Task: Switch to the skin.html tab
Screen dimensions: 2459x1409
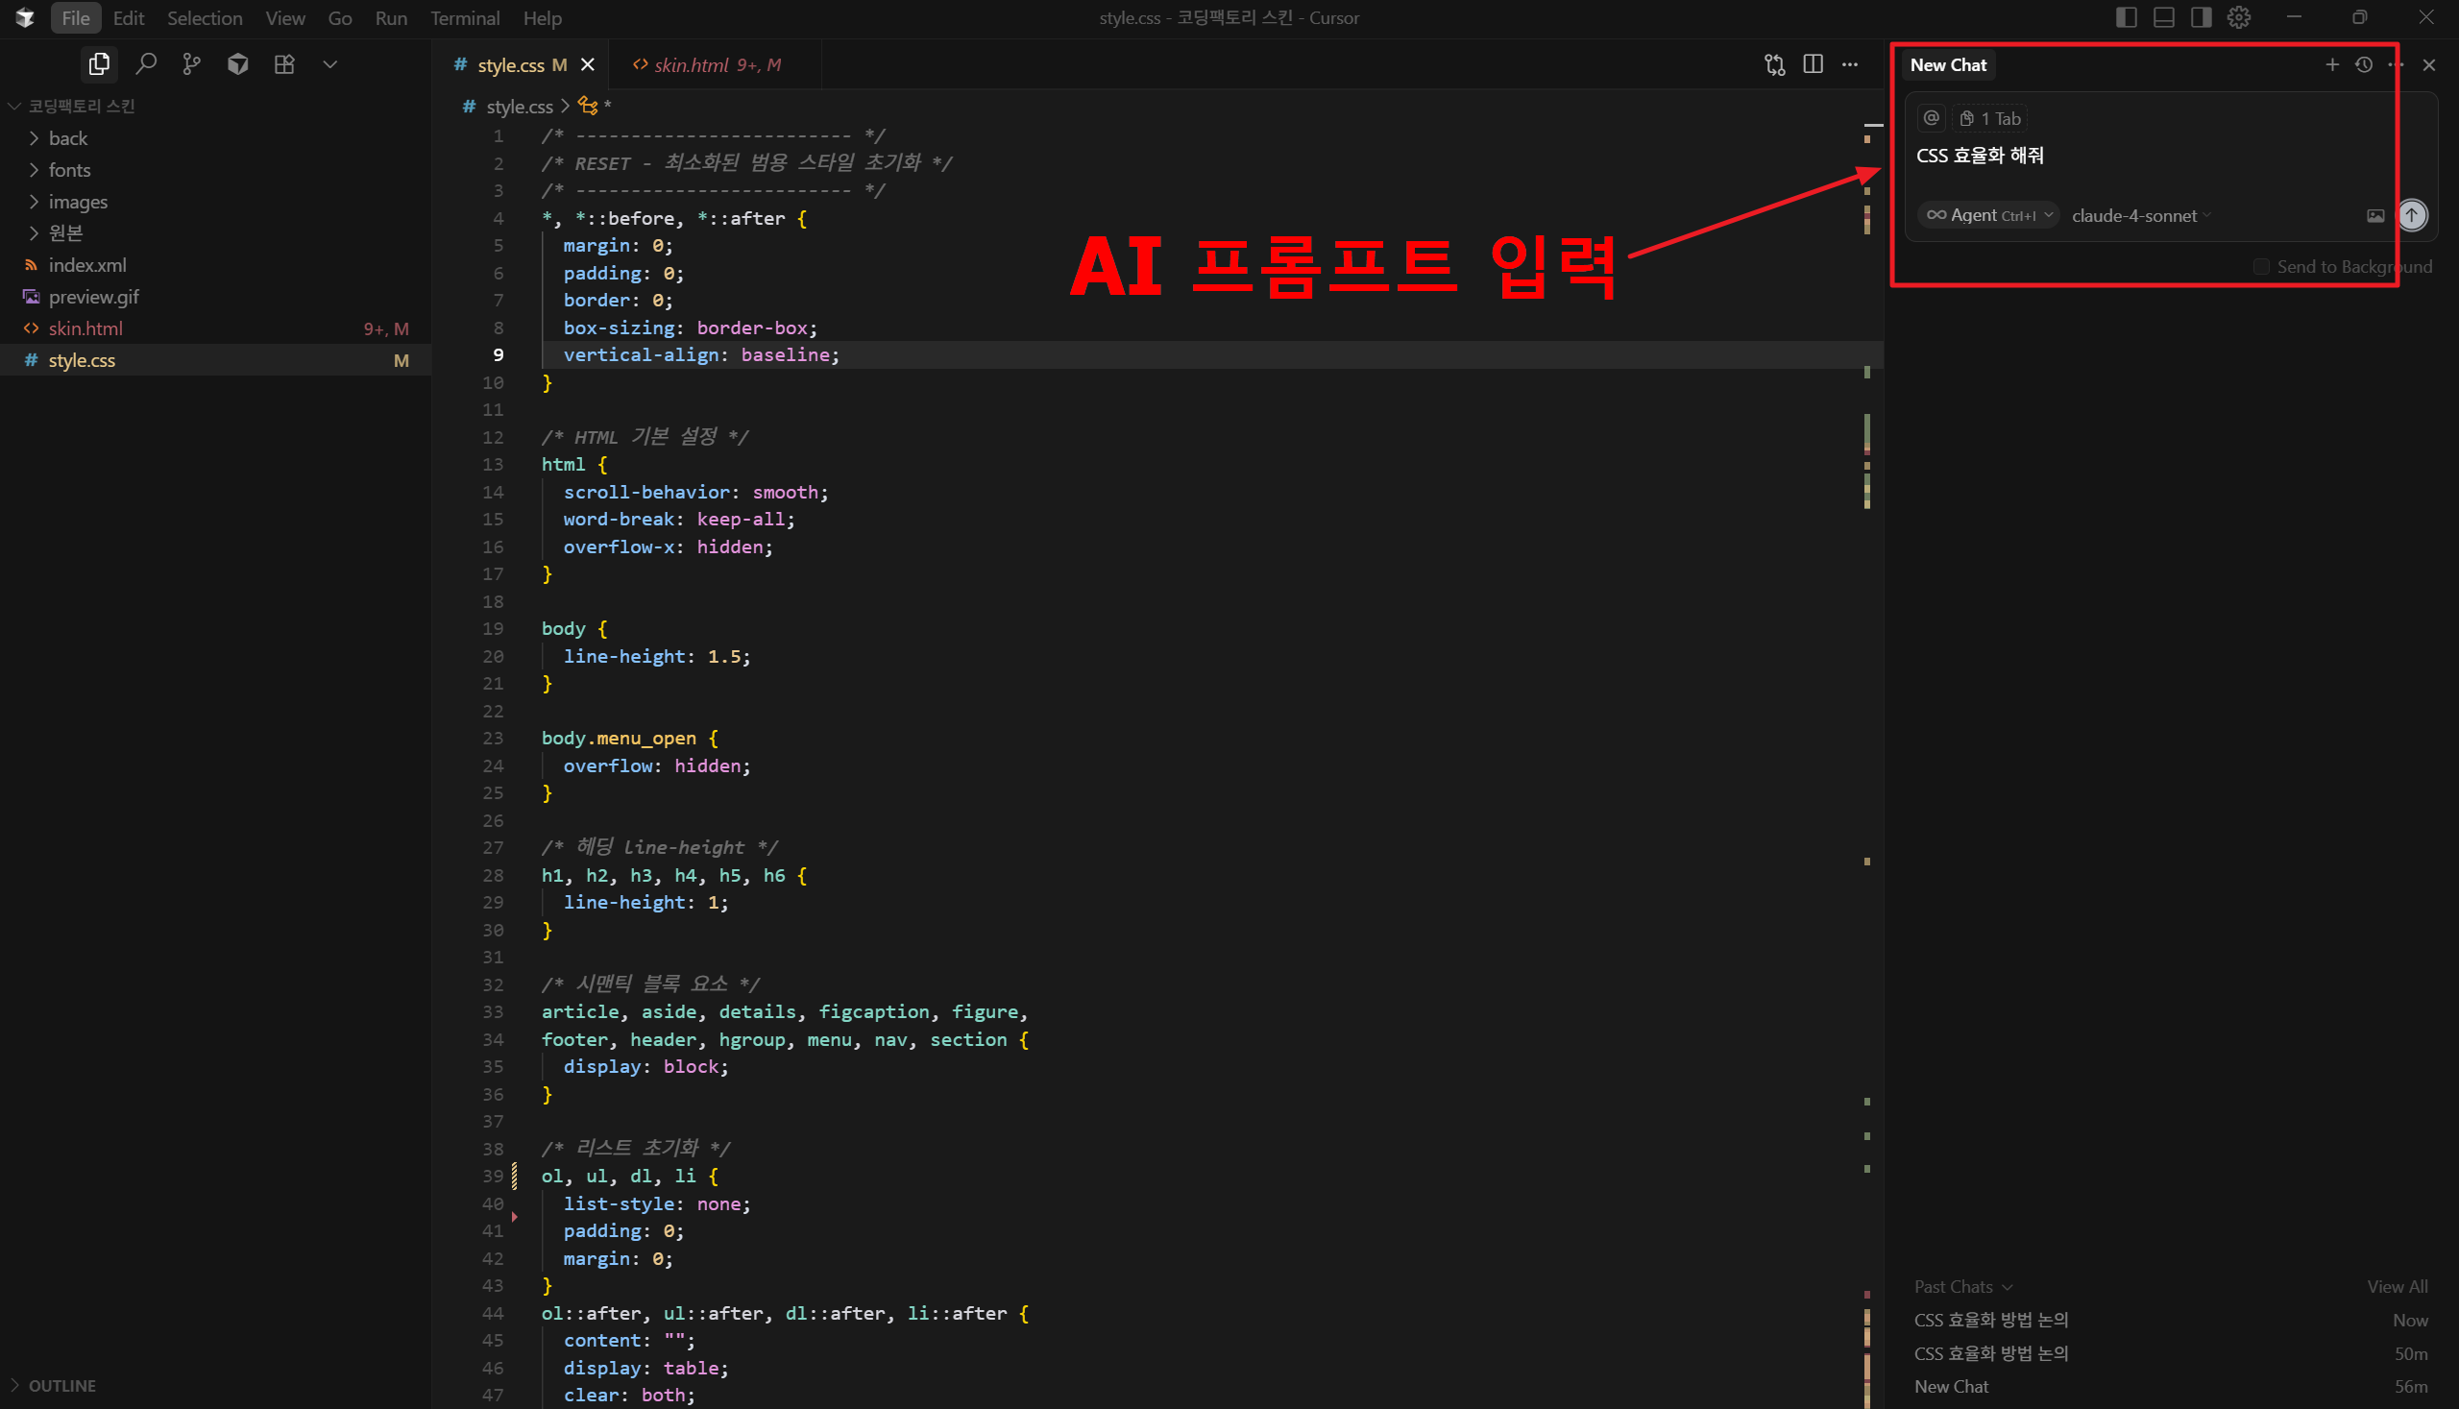Action: [690, 65]
